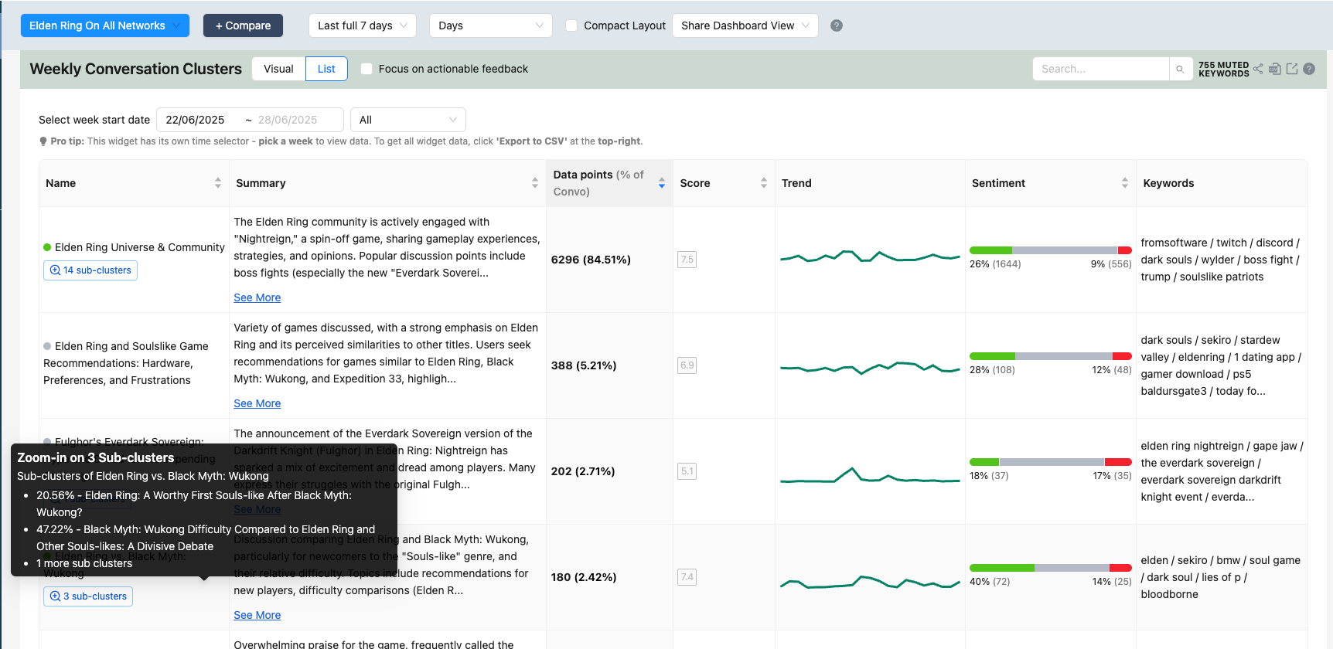Click keywords starting with fromsoftware / twitch
1333x649 pixels.
coord(1220,260)
